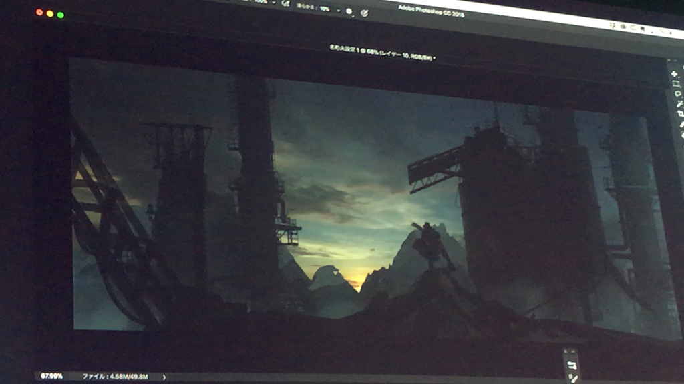Select the Move tool
Viewport: 684px width, 384px height.
click(674, 74)
